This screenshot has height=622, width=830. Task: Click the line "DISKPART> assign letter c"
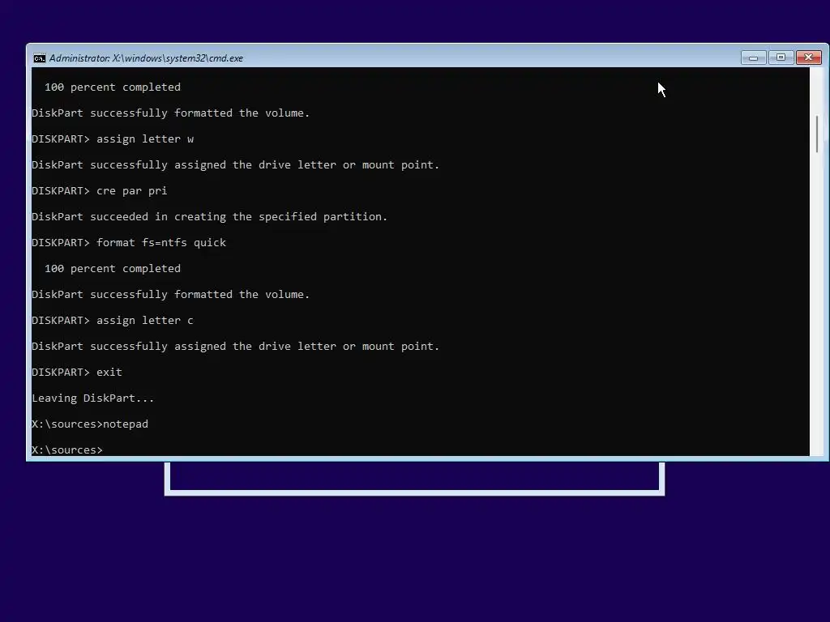coord(113,321)
